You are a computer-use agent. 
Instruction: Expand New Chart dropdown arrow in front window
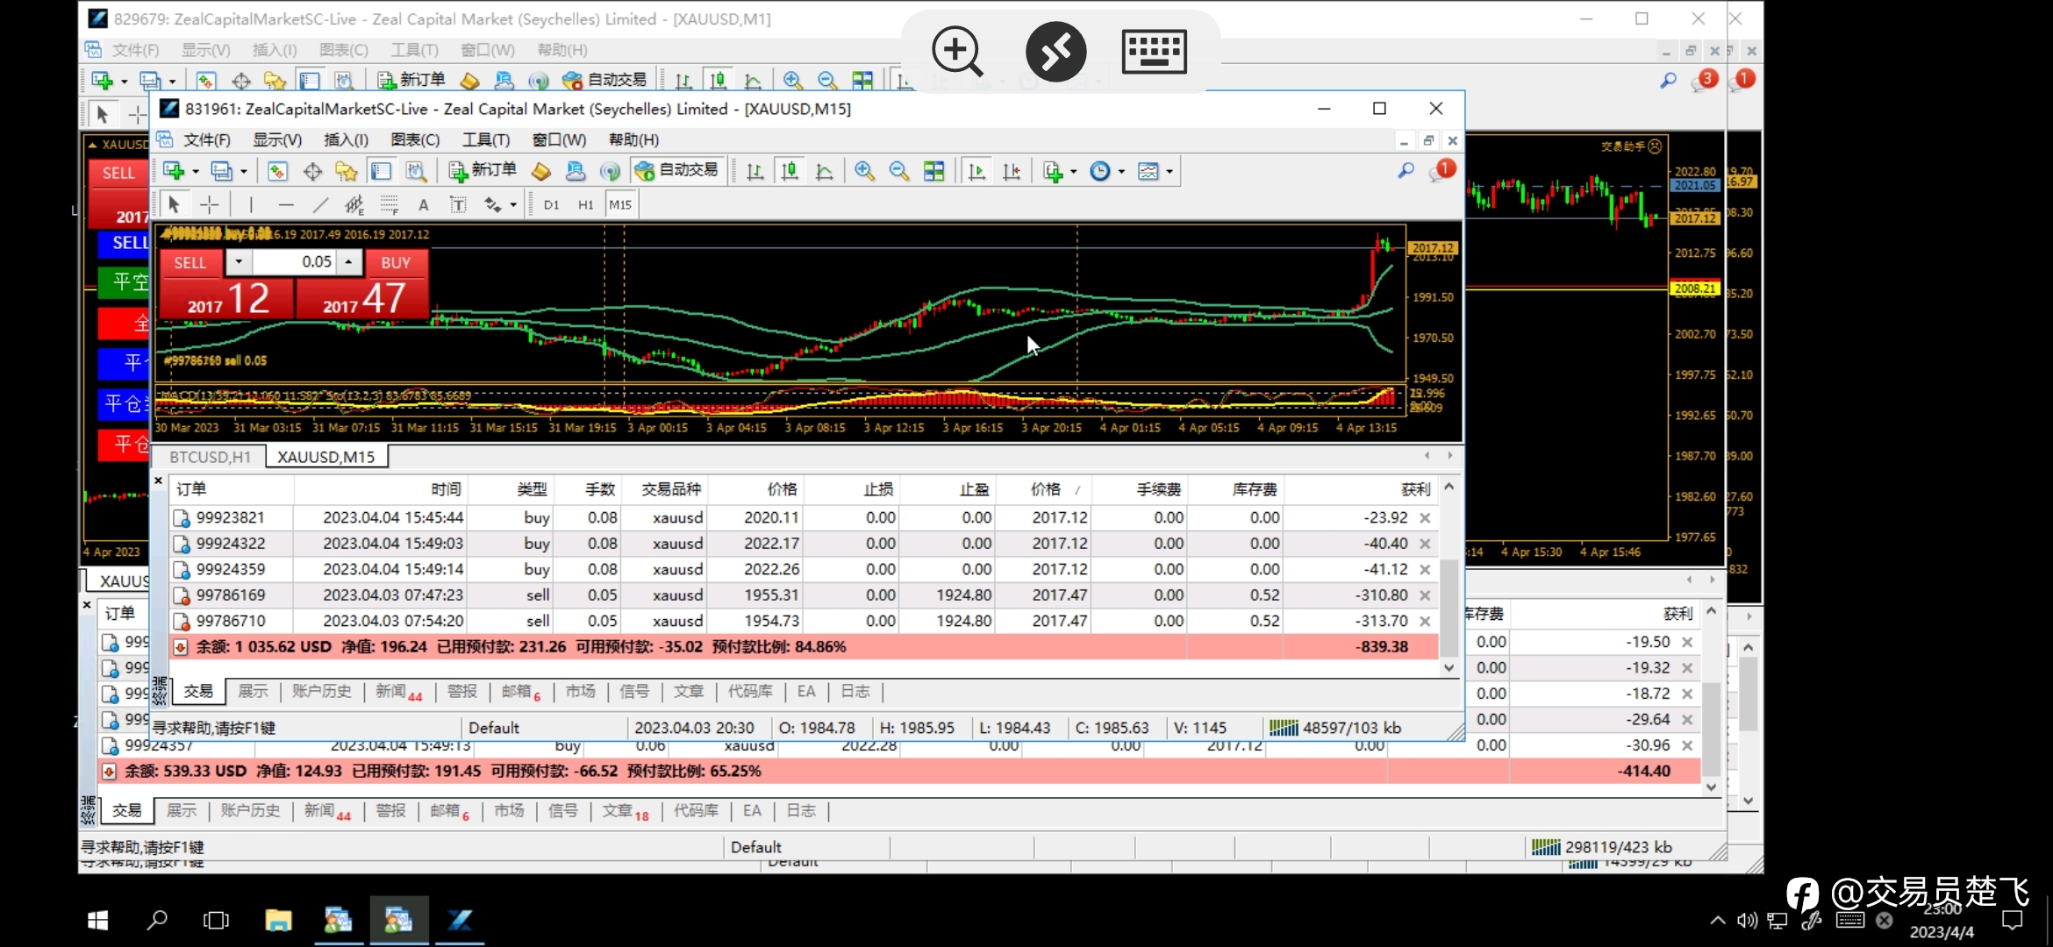point(195,172)
